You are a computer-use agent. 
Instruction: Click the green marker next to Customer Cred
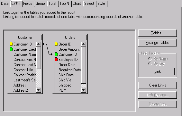pos(11,49)
